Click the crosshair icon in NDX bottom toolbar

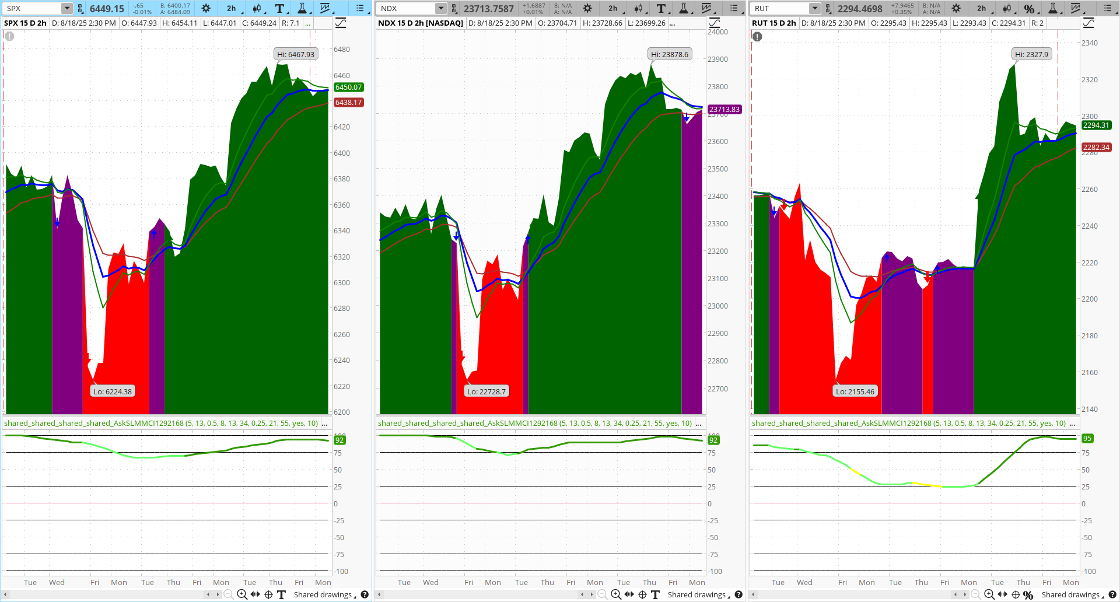pos(641,594)
